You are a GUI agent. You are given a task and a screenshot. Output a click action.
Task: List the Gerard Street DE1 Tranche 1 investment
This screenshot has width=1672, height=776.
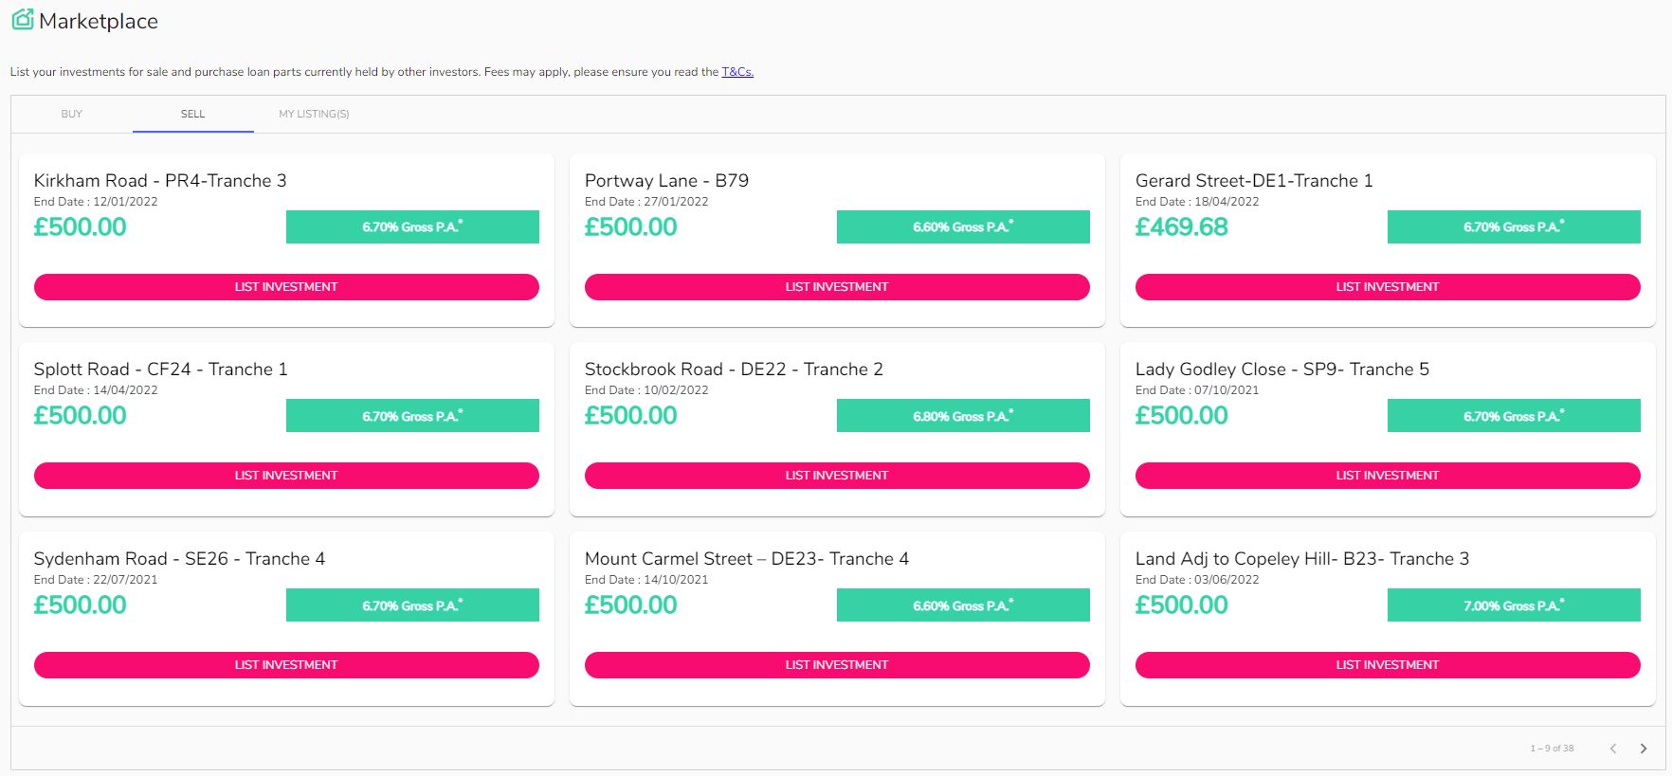(x=1388, y=287)
